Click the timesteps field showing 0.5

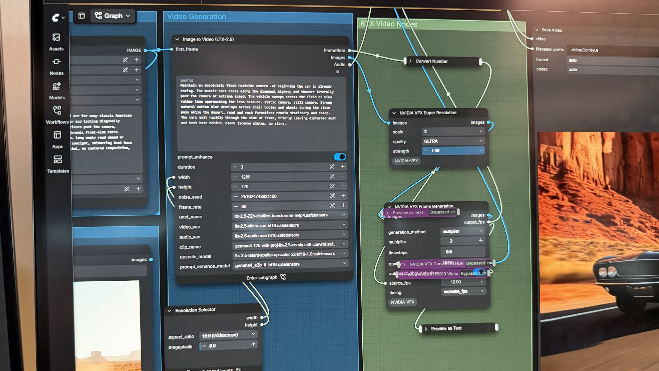click(463, 252)
